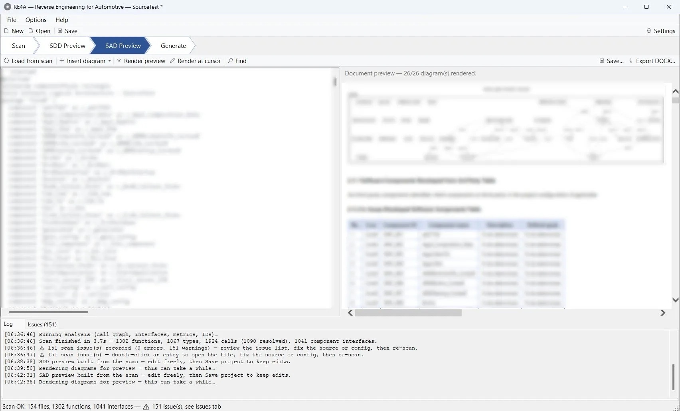Click the 'Scan OK: 154 files' status bar text

click(67, 406)
